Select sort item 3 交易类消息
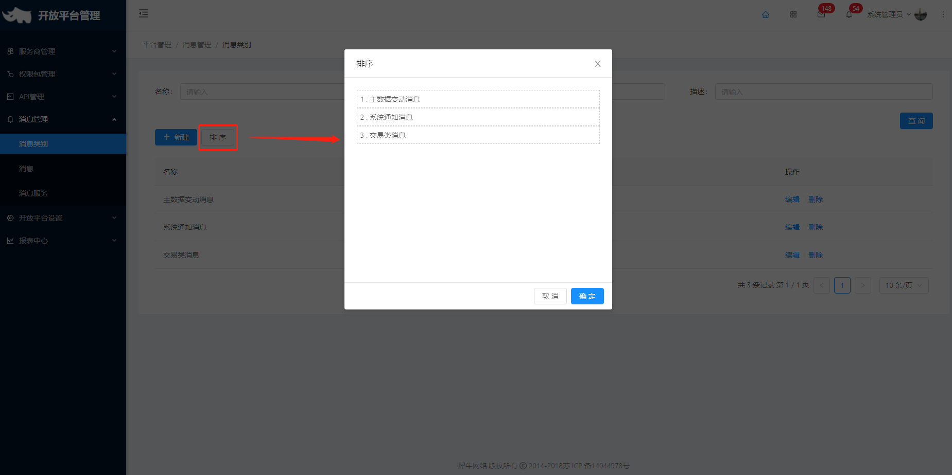952x475 pixels. tap(478, 135)
